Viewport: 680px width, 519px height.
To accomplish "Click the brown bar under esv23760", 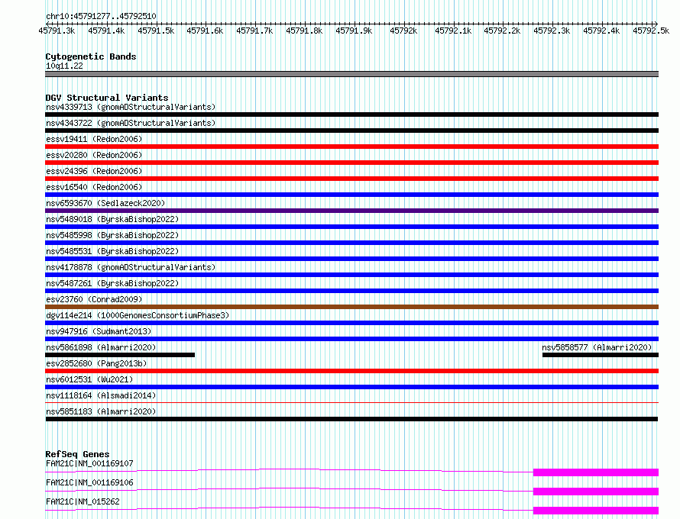I will point(351,307).
